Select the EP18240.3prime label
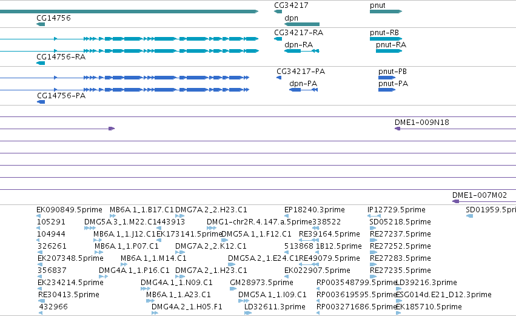Image resolution: width=516 pixels, height=316 pixels. click(315, 210)
